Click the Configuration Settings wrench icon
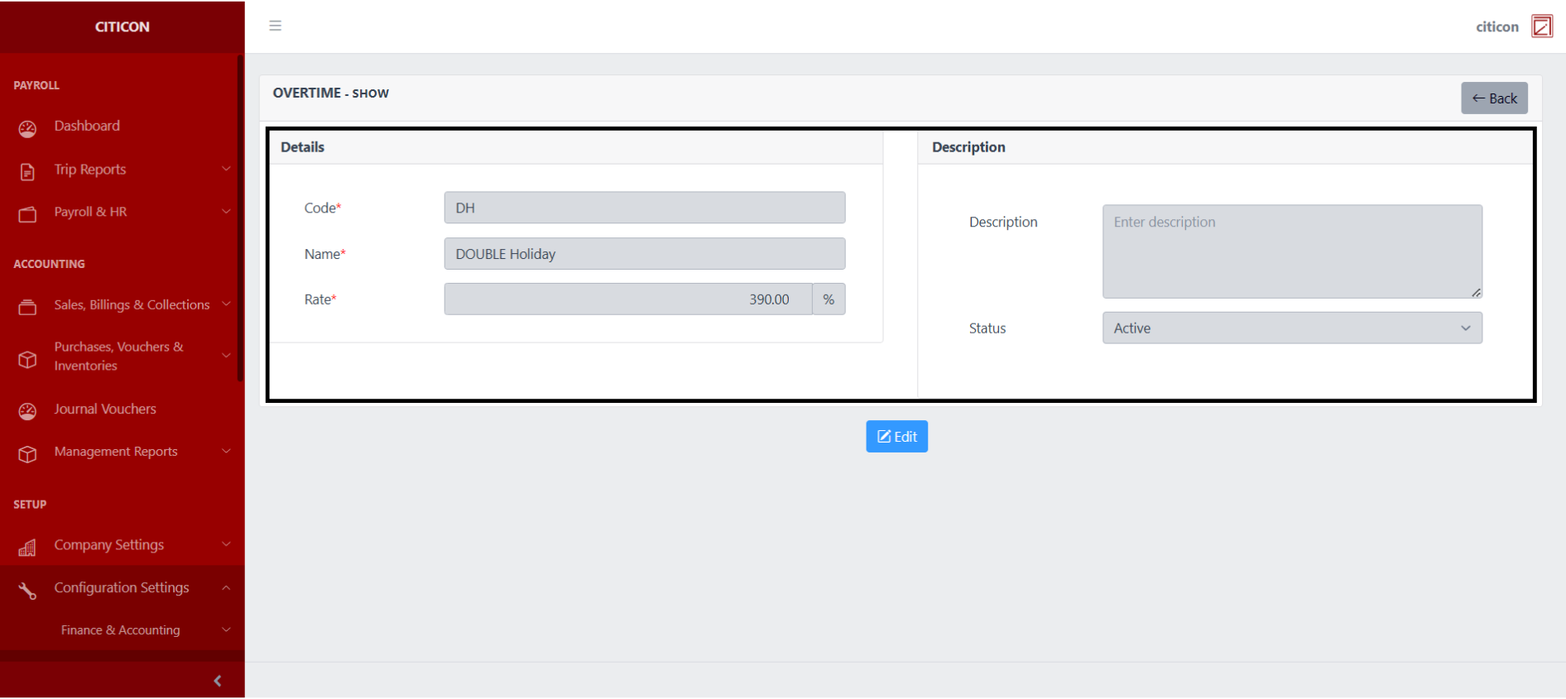 tap(27, 590)
